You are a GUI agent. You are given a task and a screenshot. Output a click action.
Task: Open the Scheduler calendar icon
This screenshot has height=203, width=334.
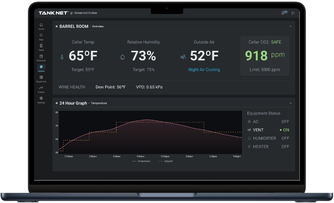(41, 56)
